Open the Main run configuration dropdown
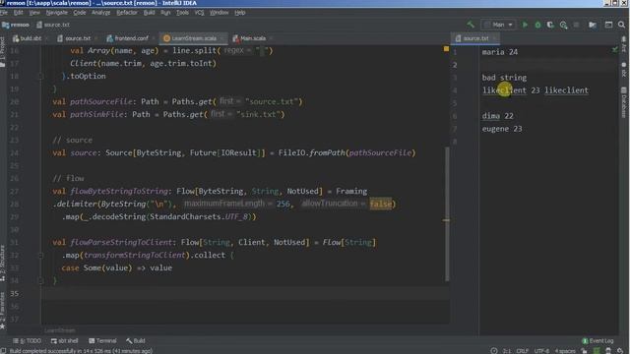Image resolution: width=630 pixels, height=354 pixels. (x=498, y=25)
